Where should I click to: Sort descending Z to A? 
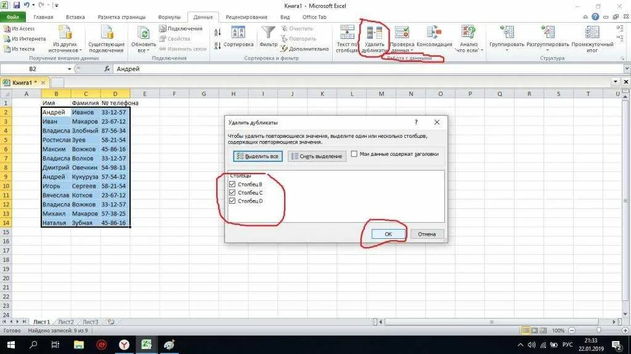point(218,46)
